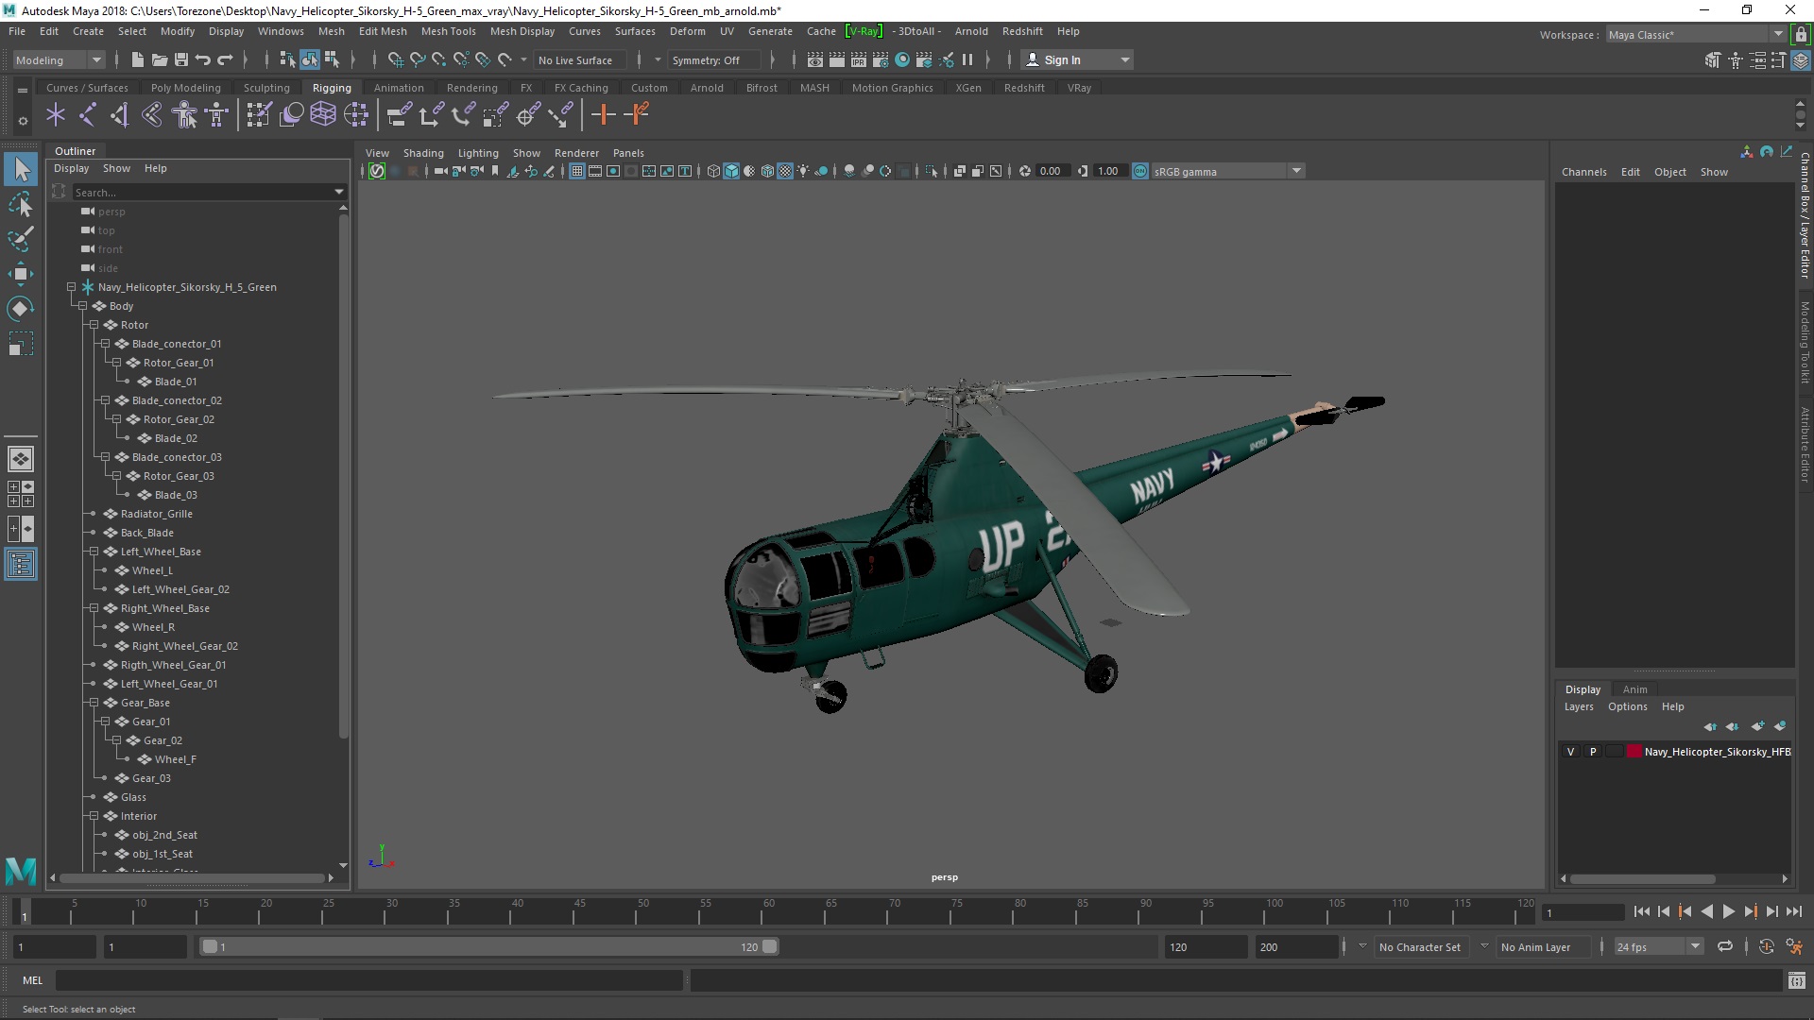
Task: Collapse Navy_Helicopter_Sikorsky_H_5_Green root node
Action: [x=71, y=287]
